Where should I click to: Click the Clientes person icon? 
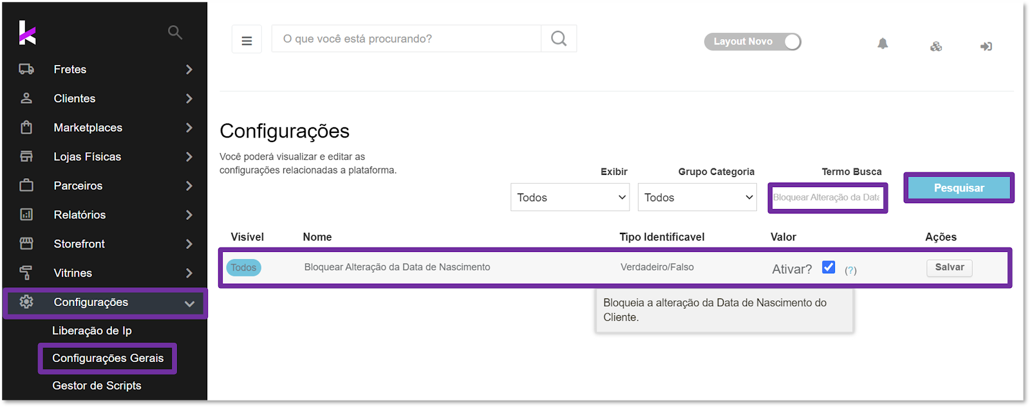click(x=26, y=98)
